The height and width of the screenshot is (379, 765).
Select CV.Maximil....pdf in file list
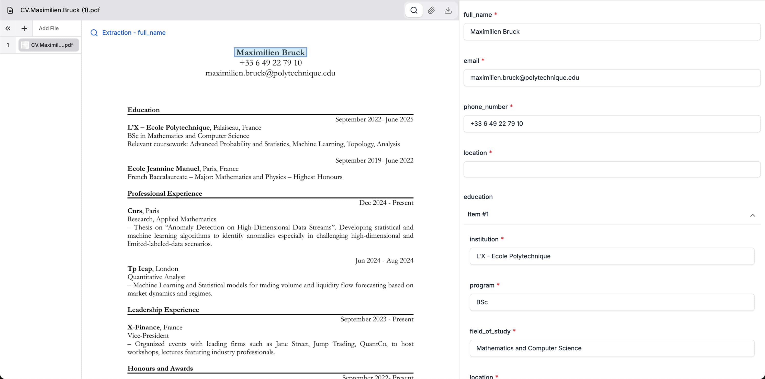click(52, 45)
